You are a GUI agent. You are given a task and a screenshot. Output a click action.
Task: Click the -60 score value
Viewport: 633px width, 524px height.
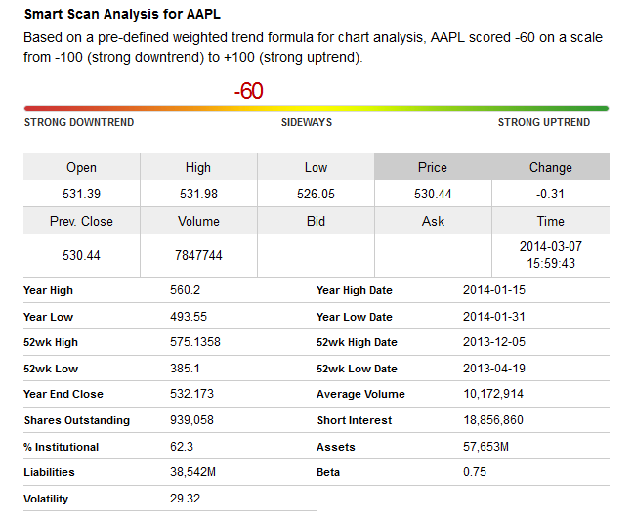tap(249, 91)
